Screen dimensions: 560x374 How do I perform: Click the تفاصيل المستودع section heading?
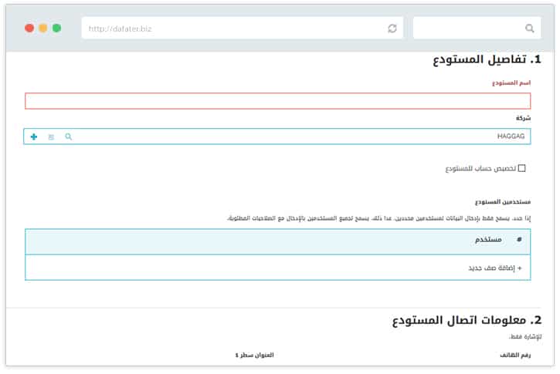point(487,60)
